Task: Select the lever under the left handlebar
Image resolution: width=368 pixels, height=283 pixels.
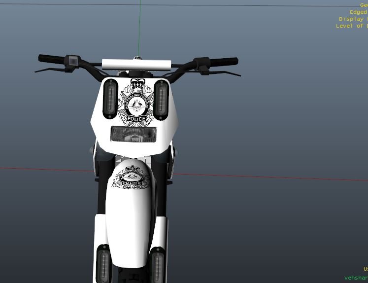Action: click(x=49, y=70)
